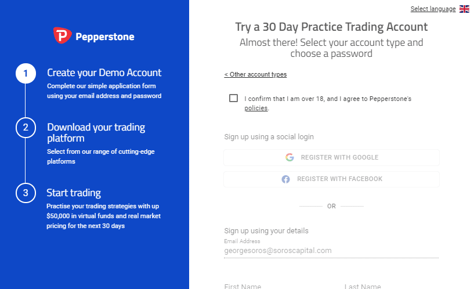Screen dimensions: 474x289
Task: Click the Facebook logo icon
Action: click(285, 179)
